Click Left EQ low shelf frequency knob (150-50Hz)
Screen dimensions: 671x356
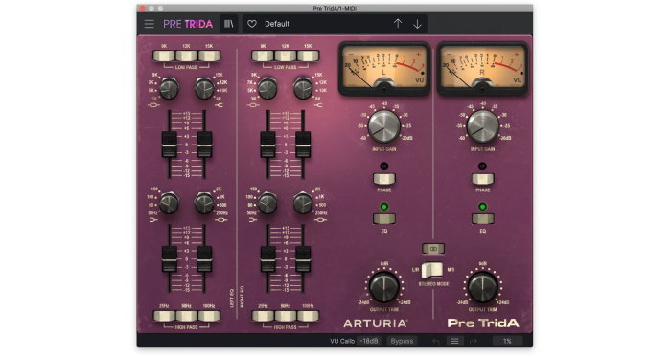[169, 204]
